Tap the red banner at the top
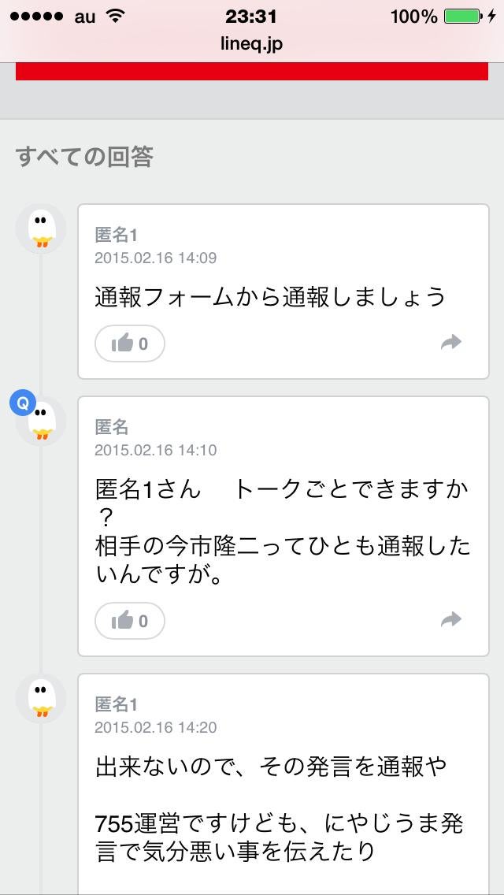The image size is (504, 895). point(252,76)
